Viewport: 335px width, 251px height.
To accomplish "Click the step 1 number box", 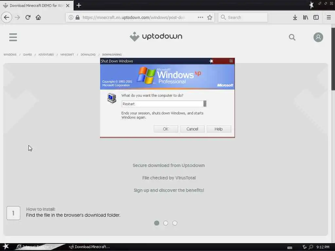I will pyautogui.click(x=13, y=213).
